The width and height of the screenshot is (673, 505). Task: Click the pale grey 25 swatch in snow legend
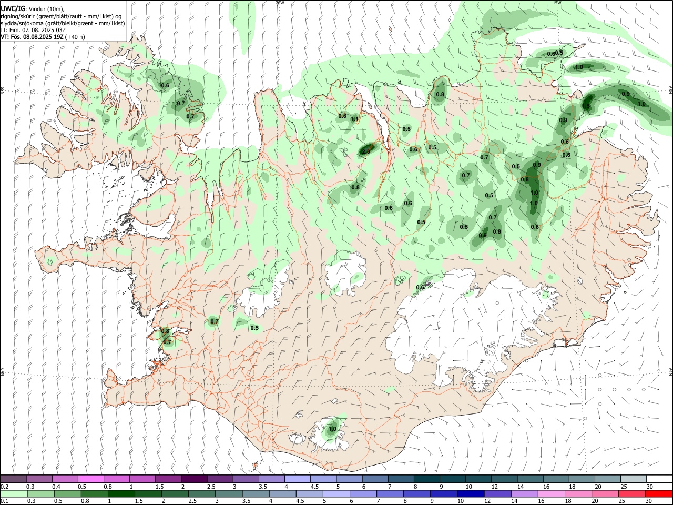click(x=634, y=479)
